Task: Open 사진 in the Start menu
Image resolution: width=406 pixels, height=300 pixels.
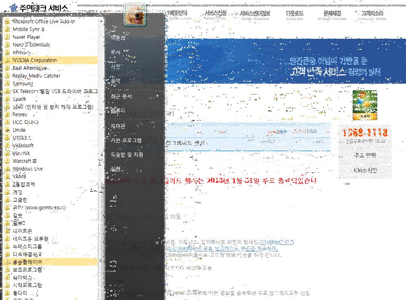Action: tap(116, 67)
